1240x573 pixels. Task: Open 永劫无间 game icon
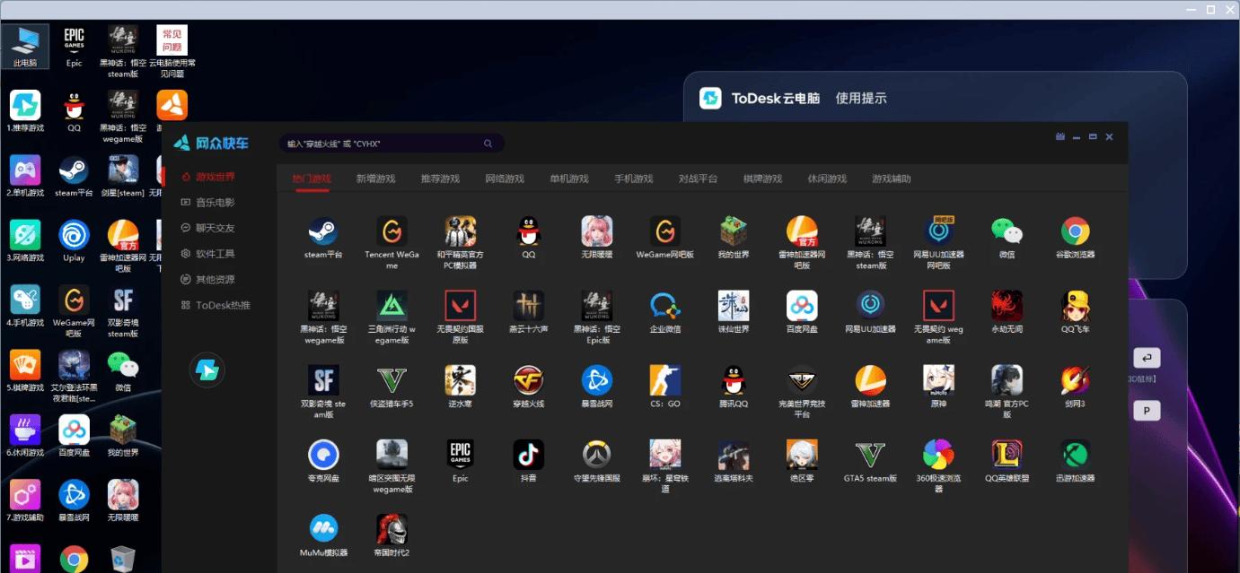click(x=1007, y=306)
